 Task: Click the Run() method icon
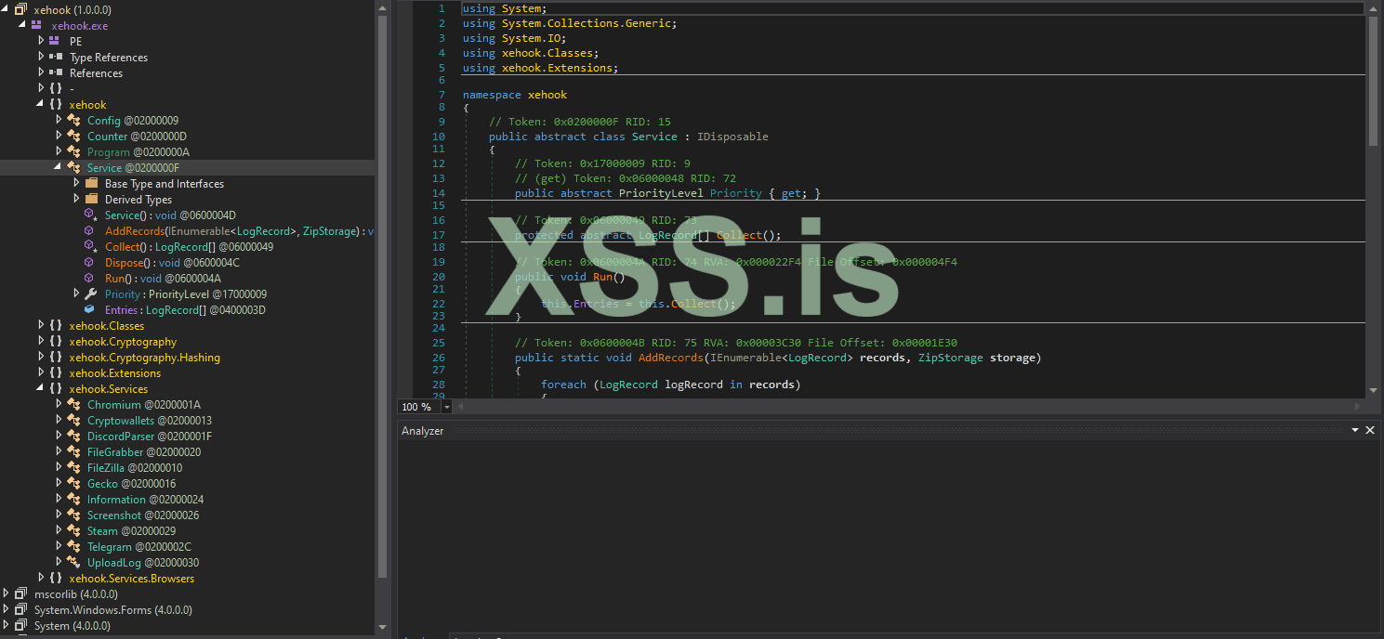tap(90, 279)
